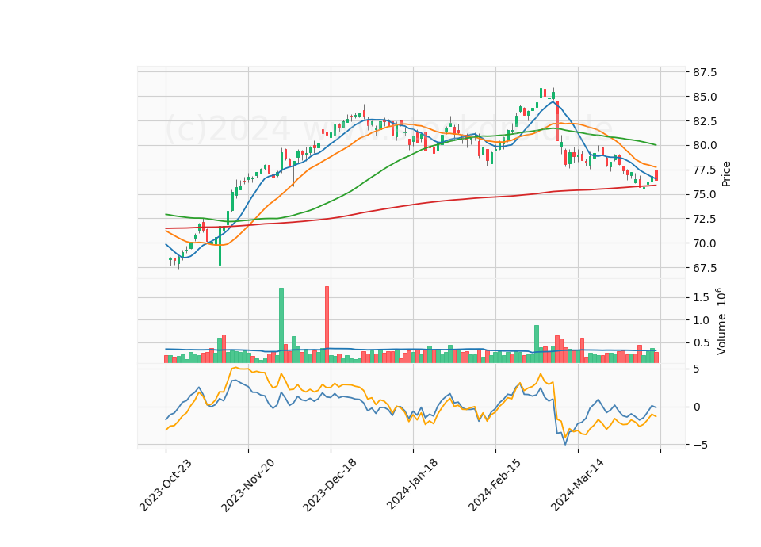Click the 2023-Dec-18 date label
The height and width of the screenshot is (547, 761).
click(x=330, y=485)
